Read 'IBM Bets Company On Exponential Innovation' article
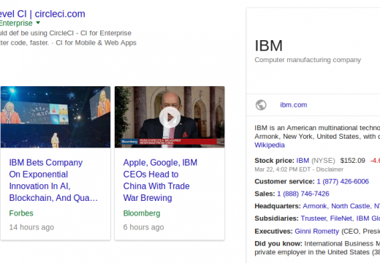This screenshot has height=263, width=380. tap(53, 180)
